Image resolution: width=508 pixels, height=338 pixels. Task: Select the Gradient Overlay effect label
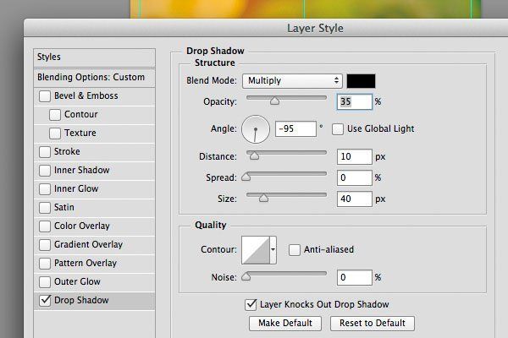(x=88, y=244)
